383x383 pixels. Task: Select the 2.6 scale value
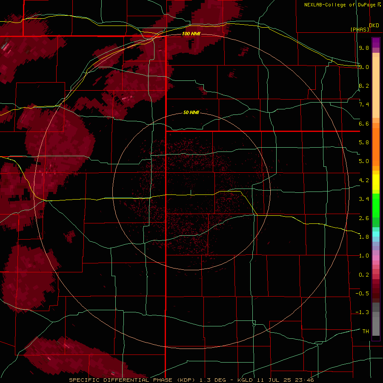point(364,218)
